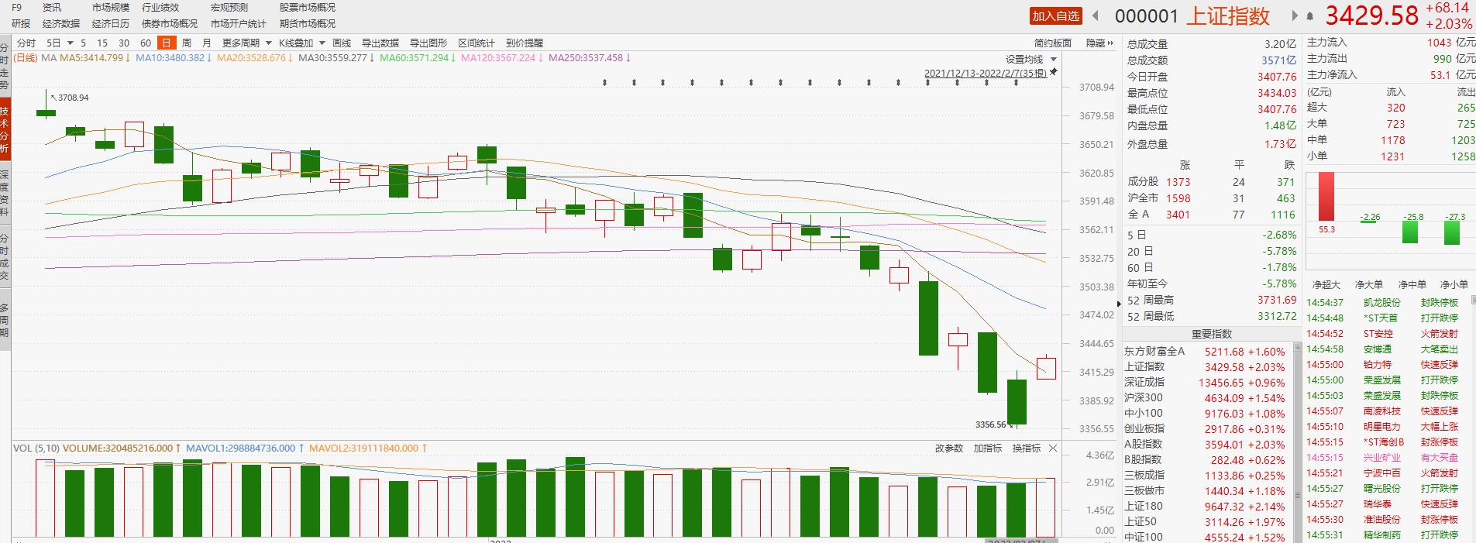Expand the 更多周期 dropdown
This screenshot has width=1476, height=543.
(x=269, y=43)
